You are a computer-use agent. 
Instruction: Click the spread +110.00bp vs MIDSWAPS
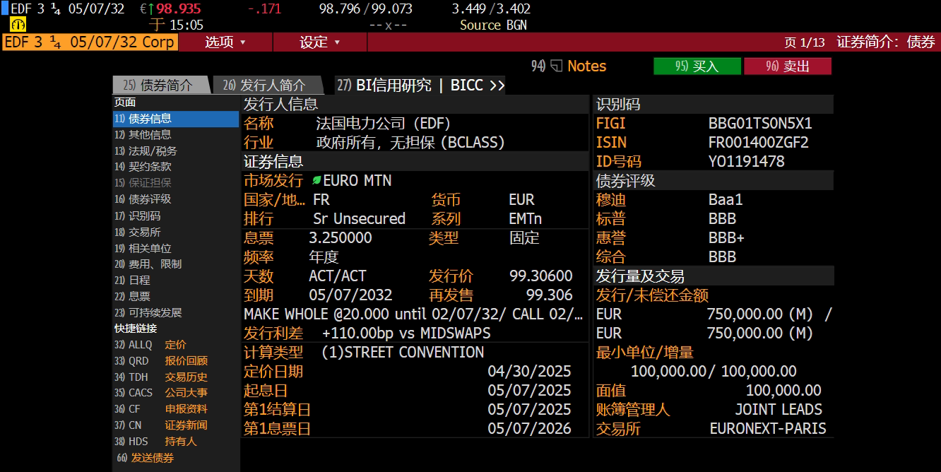pyautogui.click(x=406, y=334)
